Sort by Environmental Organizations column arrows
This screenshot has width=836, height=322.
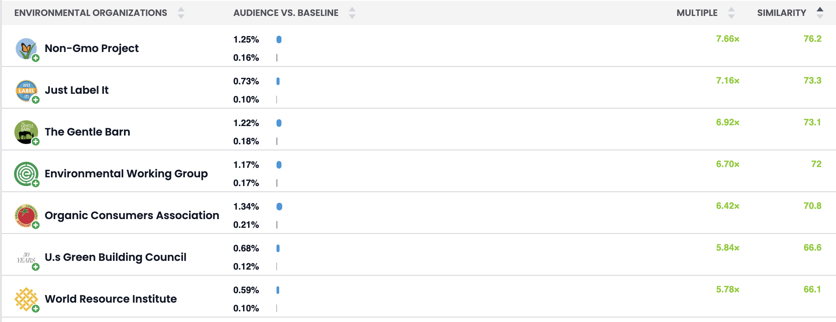pyautogui.click(x=181, y=13)
